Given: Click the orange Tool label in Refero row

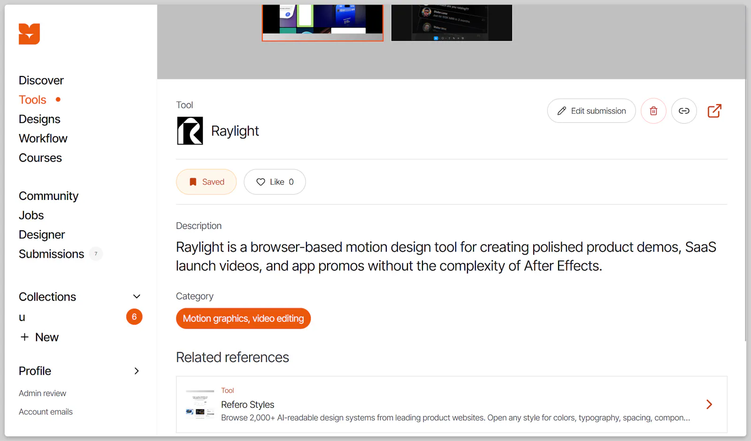Looking at the screenshot, I should pos(228,390).
